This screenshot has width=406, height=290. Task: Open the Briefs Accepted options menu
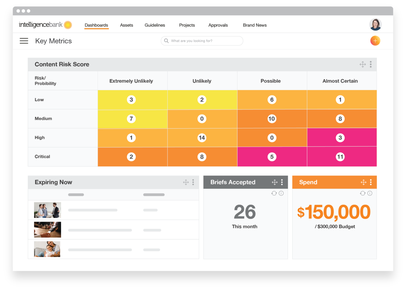point(282,182)
